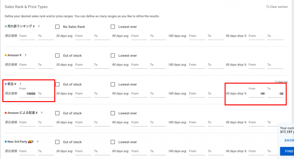Click the Clear section reset icon
The height and width of the screenshot is (159, 294).
click(268, 7)
